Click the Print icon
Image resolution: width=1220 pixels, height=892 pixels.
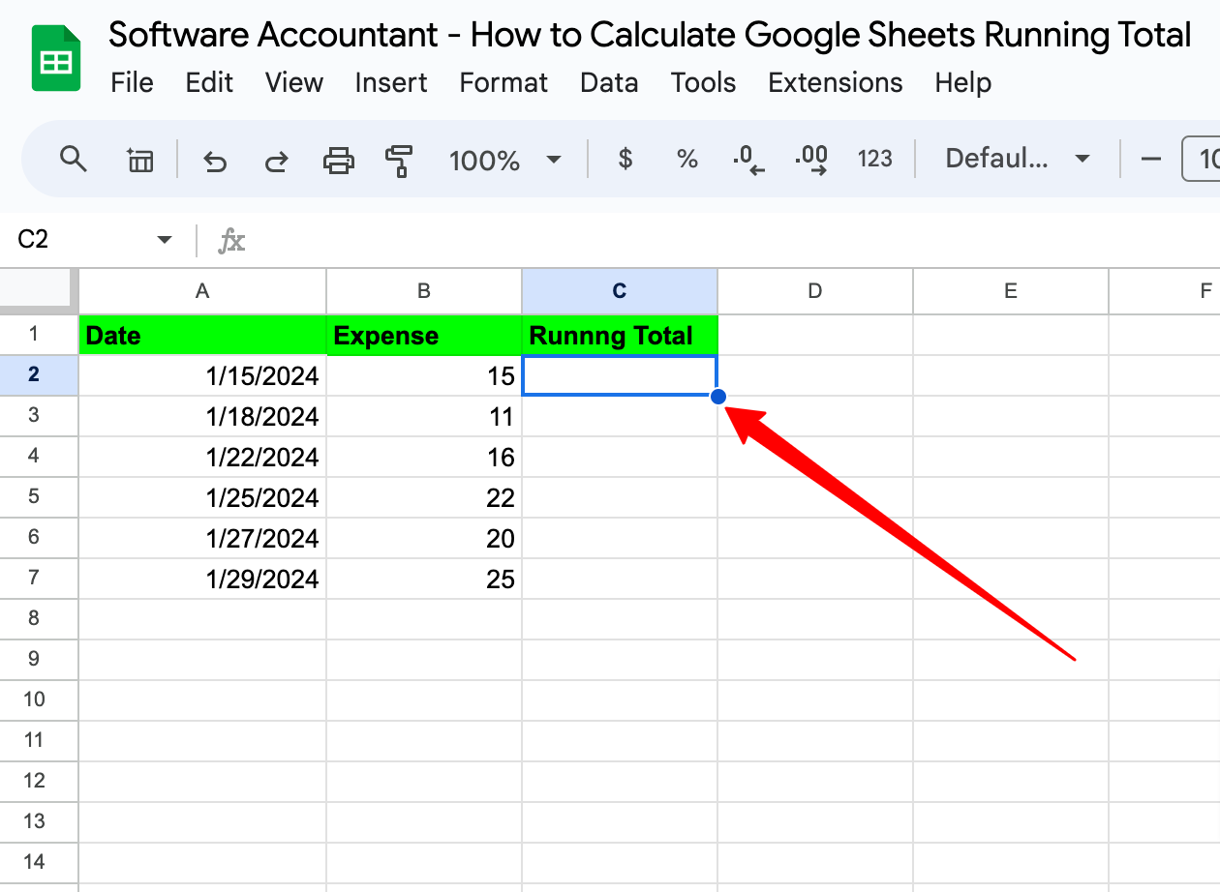tap(339, 160)
